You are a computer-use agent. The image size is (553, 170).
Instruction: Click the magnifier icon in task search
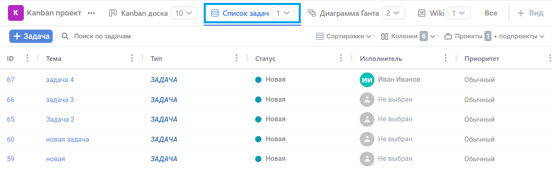[x=65, y=36]
